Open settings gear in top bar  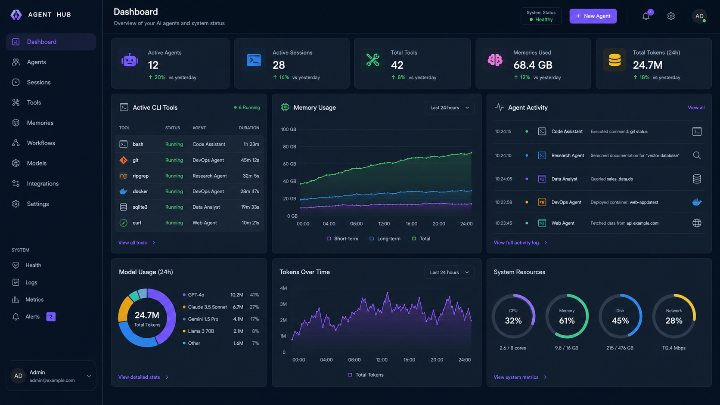[x=671, y=16]
